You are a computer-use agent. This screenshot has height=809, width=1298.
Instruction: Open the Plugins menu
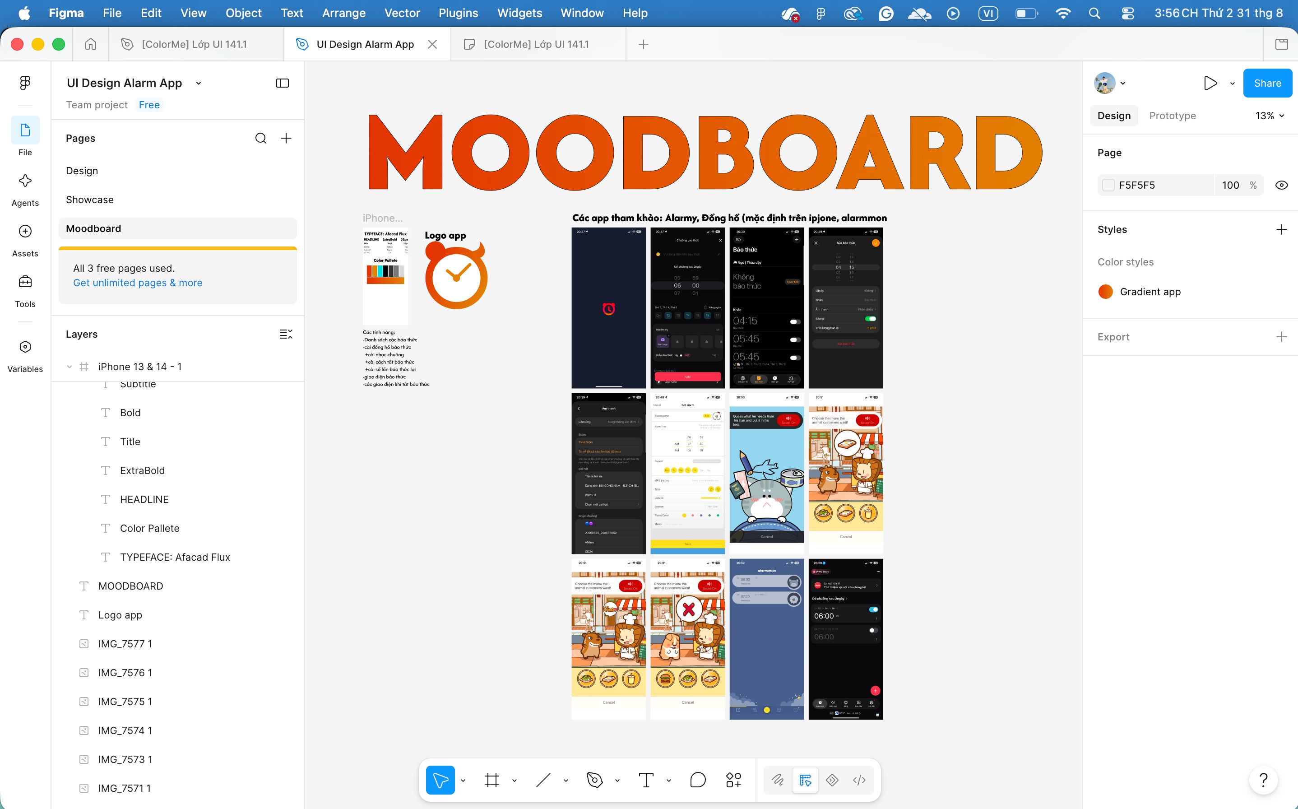tap(458, 13)
